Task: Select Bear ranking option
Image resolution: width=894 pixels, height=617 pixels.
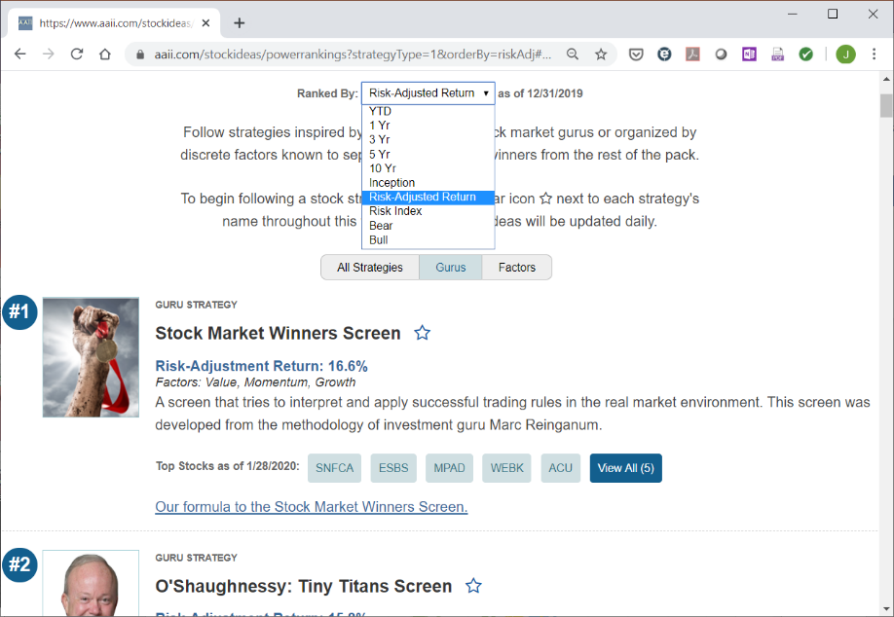Action: (428, 226)
